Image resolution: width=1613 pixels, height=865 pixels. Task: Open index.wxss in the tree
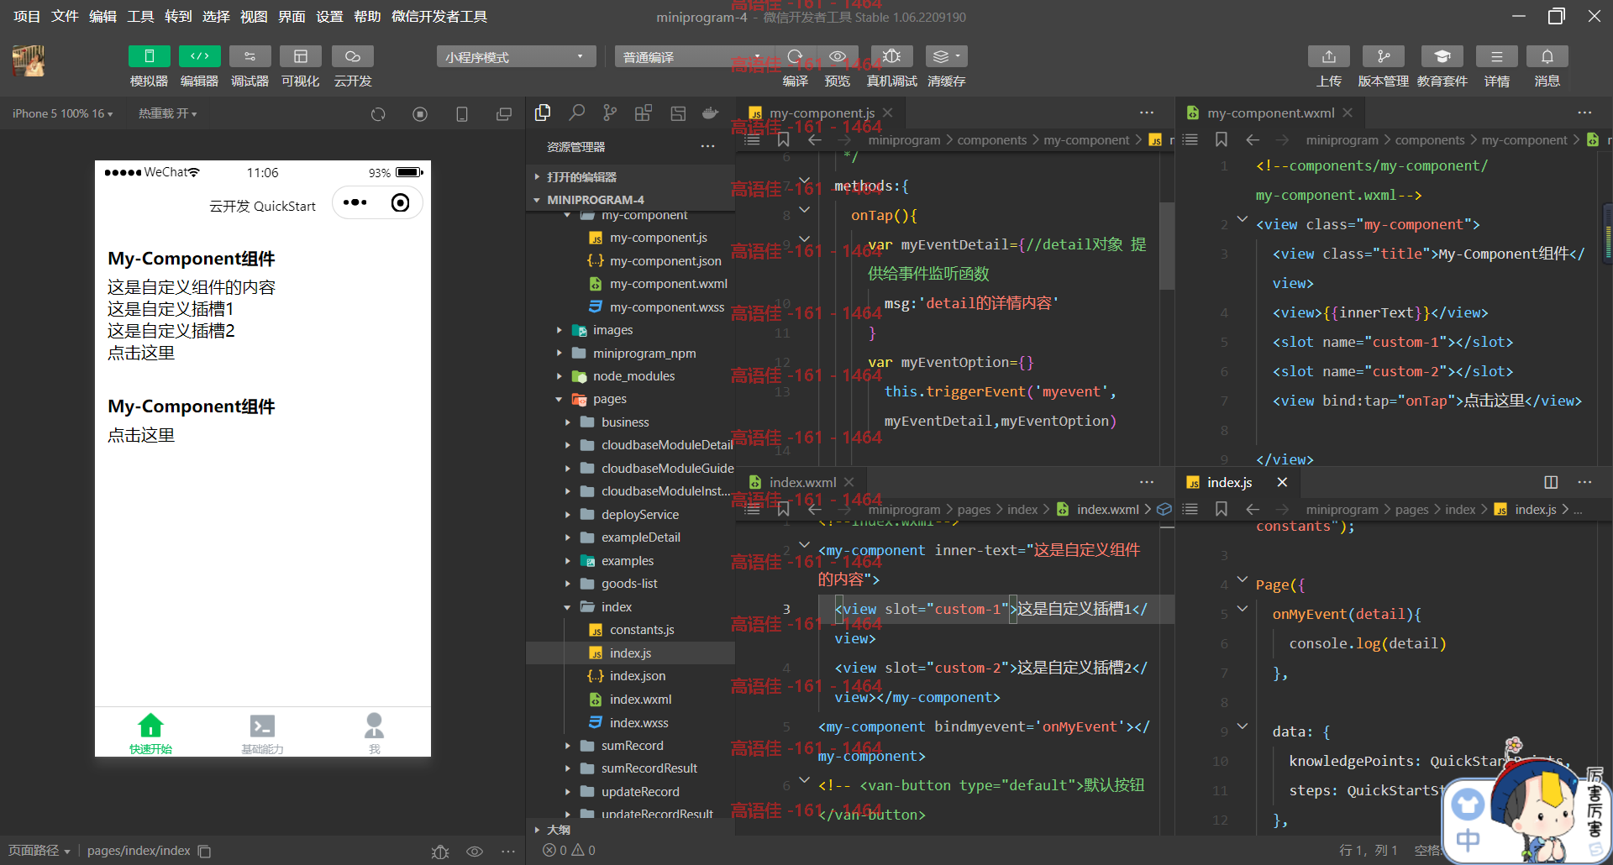pos(638,722)
